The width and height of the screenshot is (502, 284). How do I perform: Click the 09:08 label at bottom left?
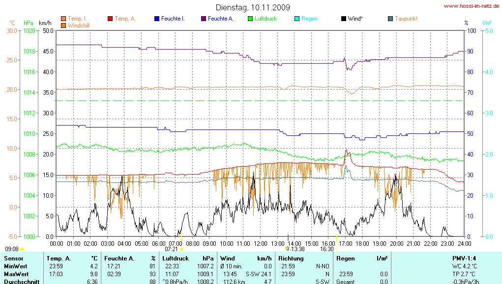pos(12,249)
